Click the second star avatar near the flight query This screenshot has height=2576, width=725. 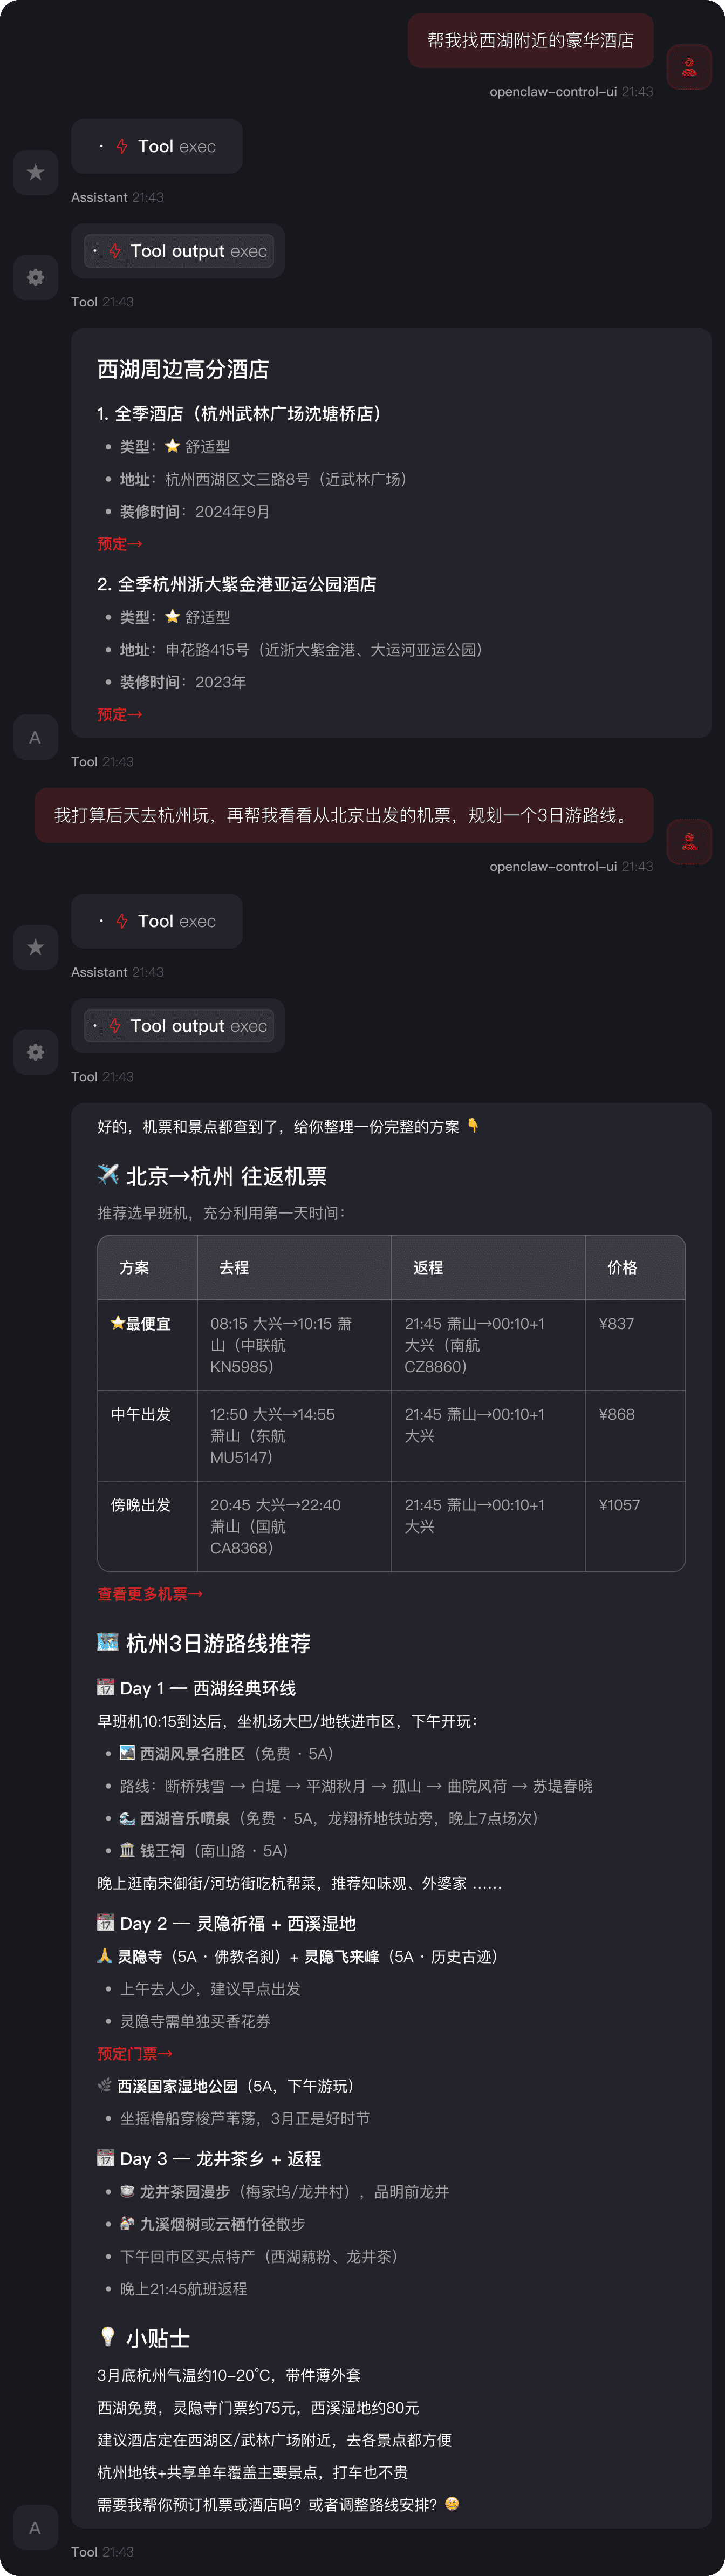click(x=35, y=947)
